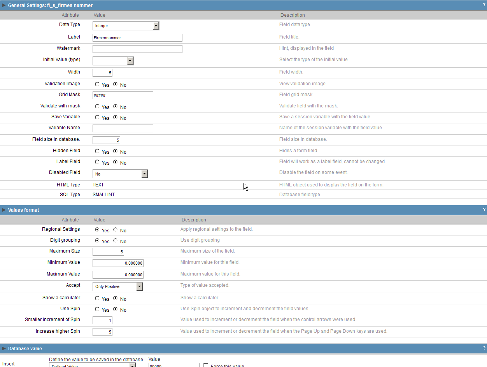Collapse the General Settings section arrow
This screenshot has width=487, height=367.
coord(4,5)
